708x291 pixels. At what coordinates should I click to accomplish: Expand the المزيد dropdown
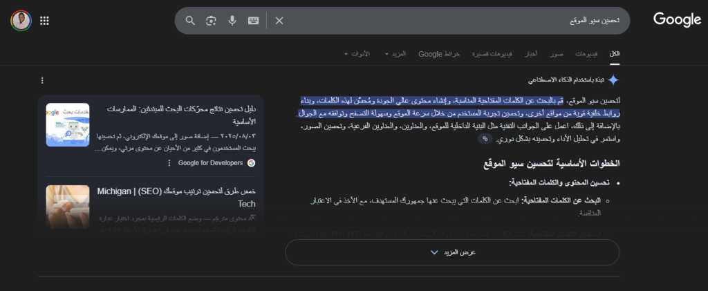click(395, 54)
